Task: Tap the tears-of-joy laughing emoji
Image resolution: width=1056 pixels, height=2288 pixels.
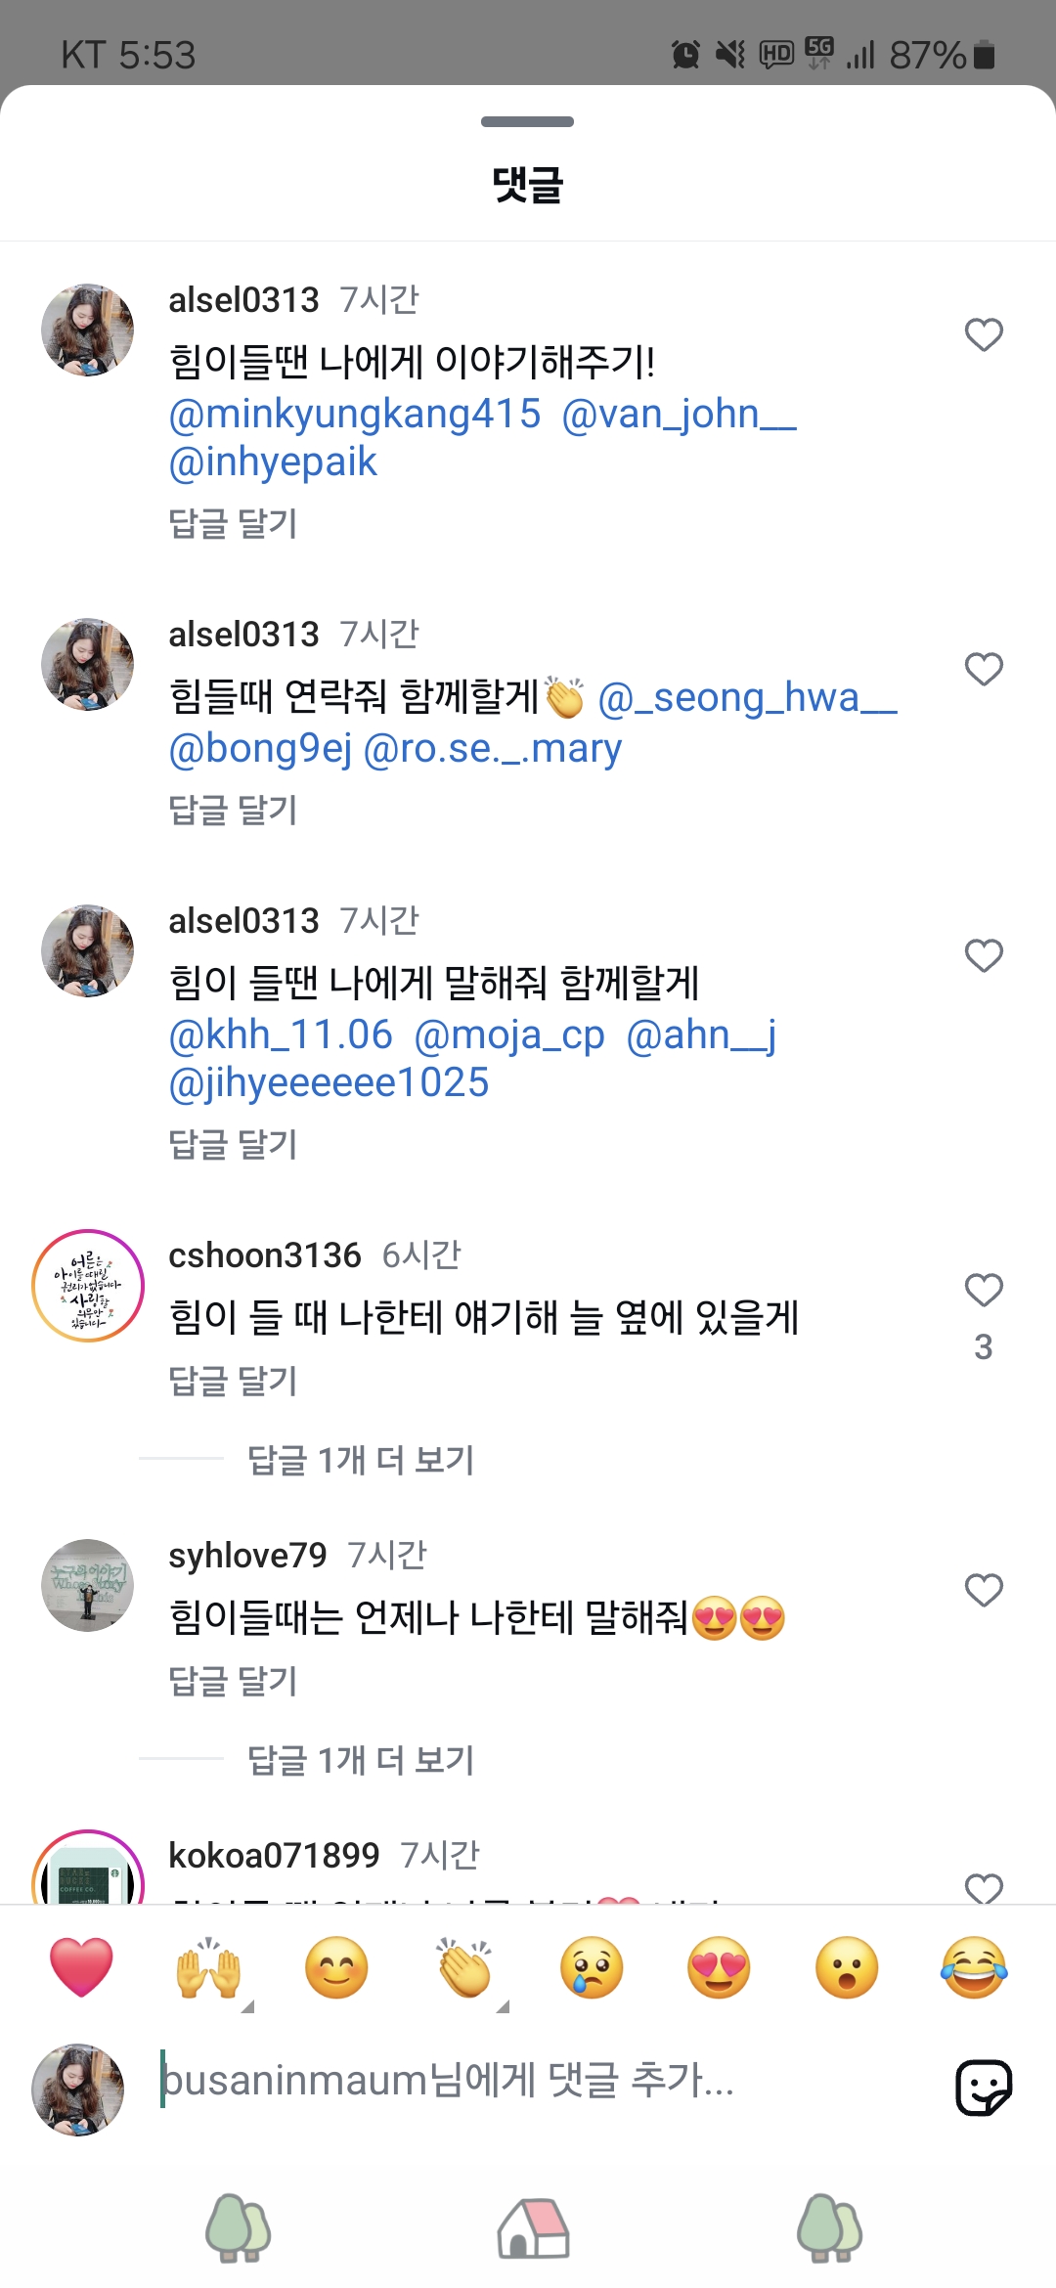Action: tap(974, 1967)
